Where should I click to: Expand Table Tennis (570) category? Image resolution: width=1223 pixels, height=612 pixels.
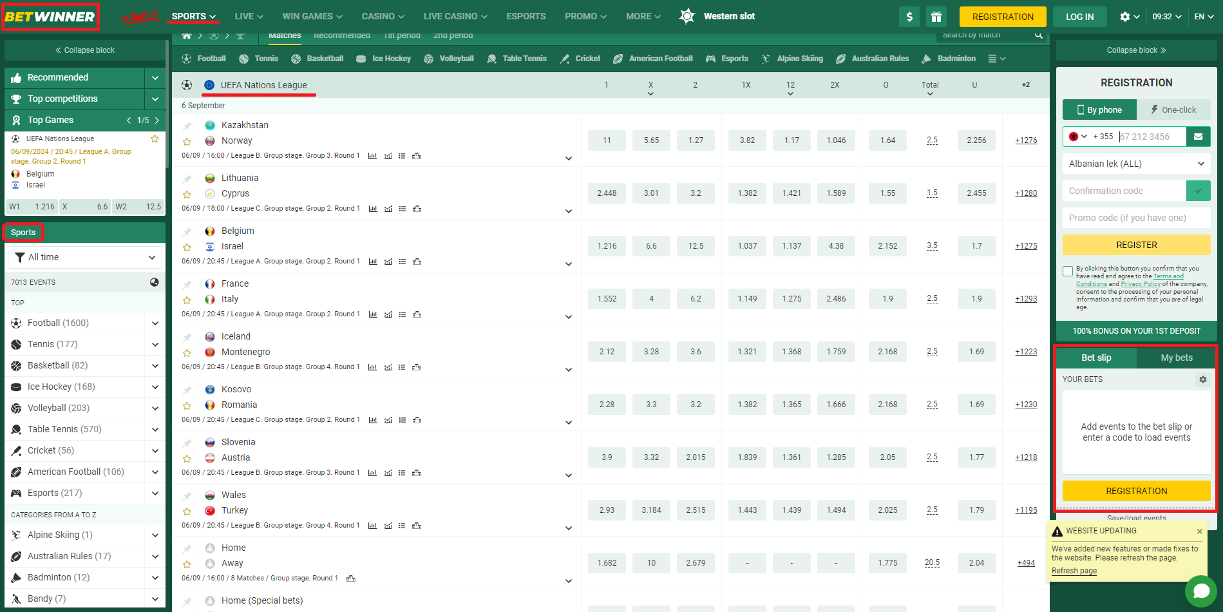(155, 429)
